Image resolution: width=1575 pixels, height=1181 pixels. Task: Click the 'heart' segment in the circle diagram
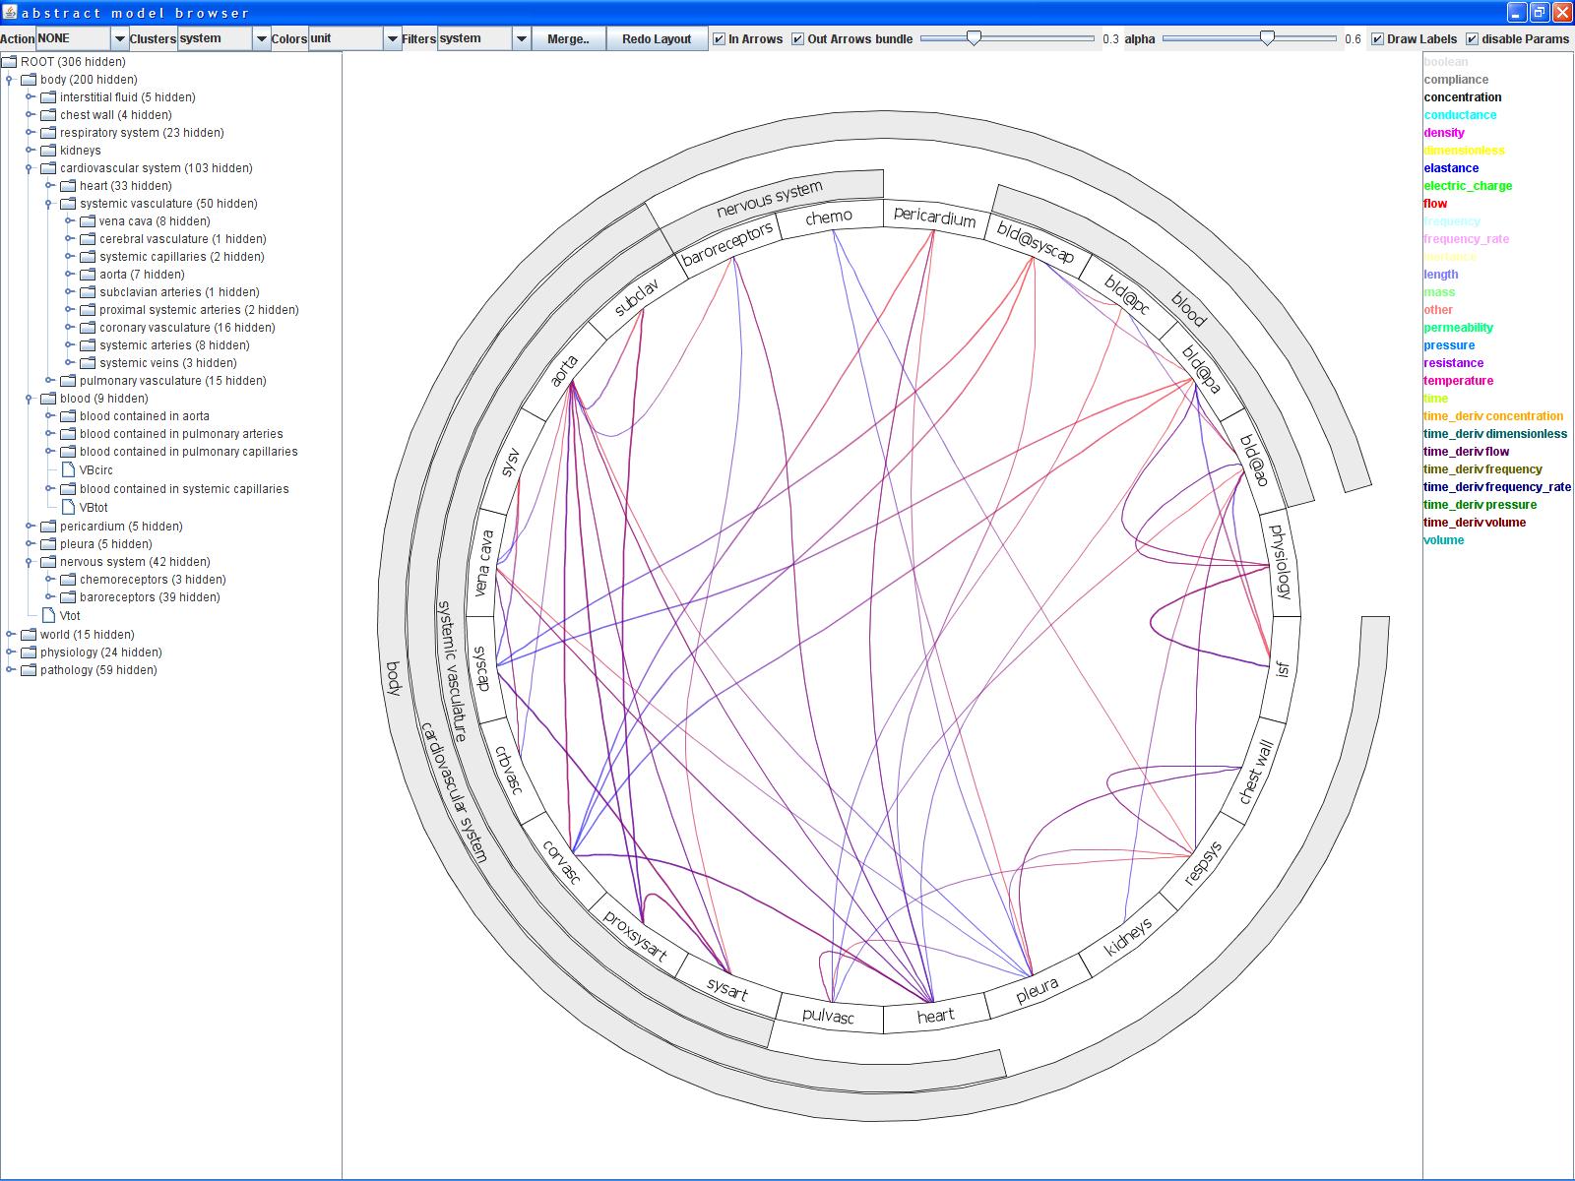(x=935, y=1016)
